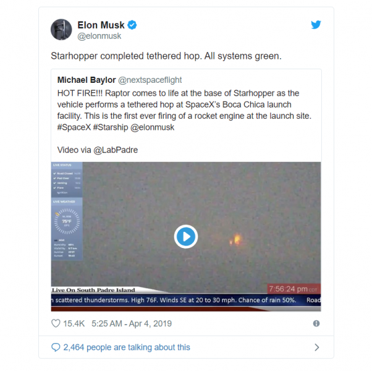Visit the @nextspaceflight handle
This screenshot has width=372, height=371.
[x=150, y=80]
